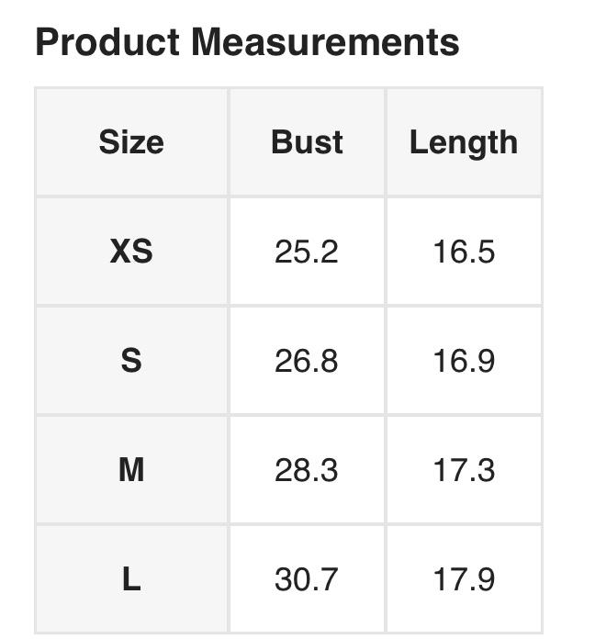The height and width of the screenshot is (639, 595).
Task: Click the length measurement for size M
Action: tap(464, 470)
